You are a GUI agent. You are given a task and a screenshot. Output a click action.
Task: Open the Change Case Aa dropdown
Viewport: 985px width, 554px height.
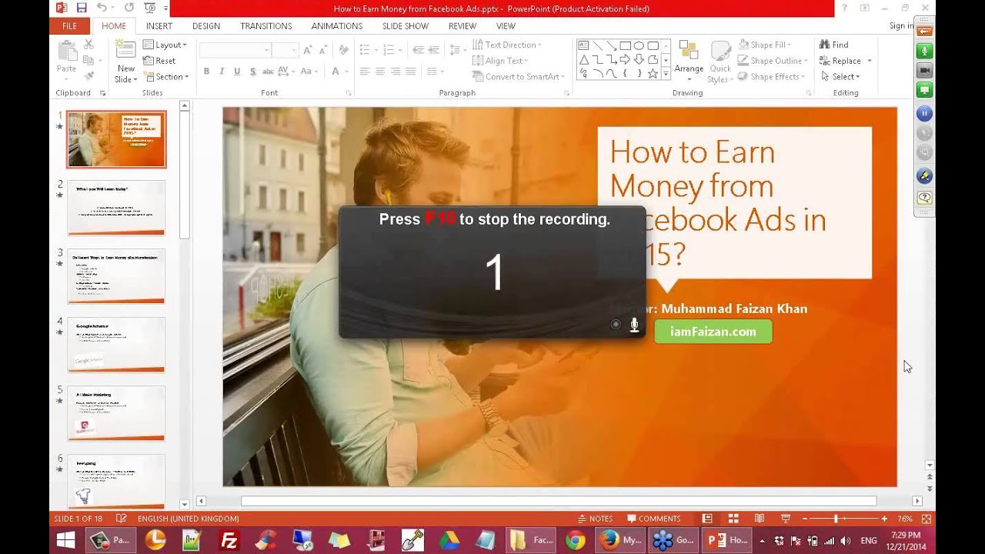pos(309,72)
